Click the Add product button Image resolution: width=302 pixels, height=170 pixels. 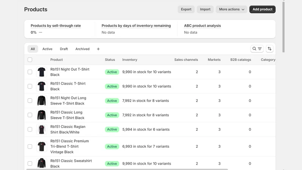tap(262, 9)
